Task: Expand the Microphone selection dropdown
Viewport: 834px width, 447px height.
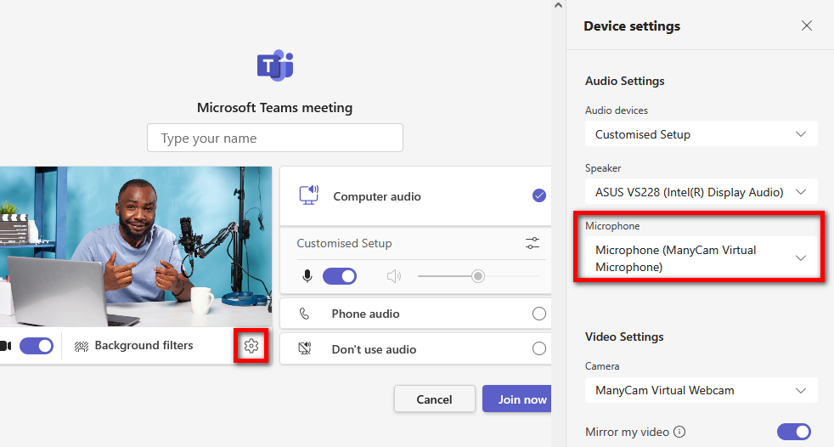Action: click(701, 258)
